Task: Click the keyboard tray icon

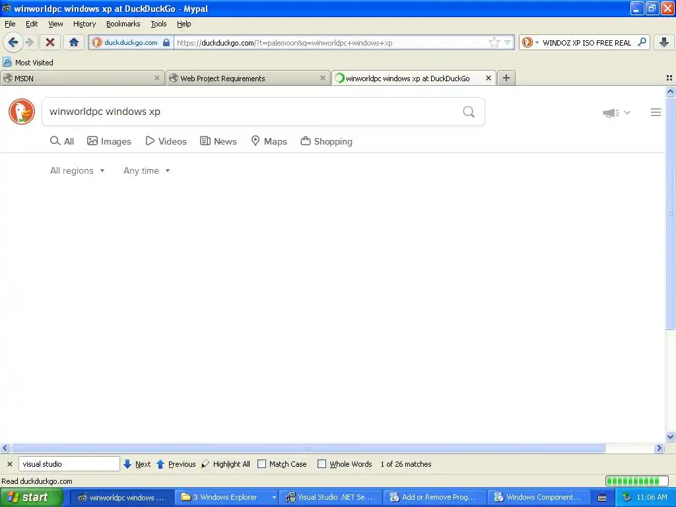Action: pos(602,498)
